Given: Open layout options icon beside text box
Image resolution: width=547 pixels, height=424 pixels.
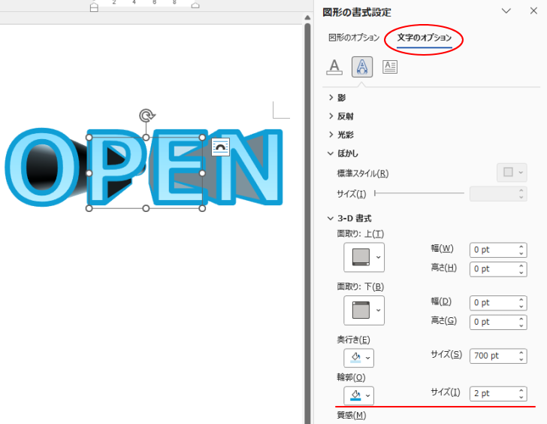Looking at the screenshot, I should [x=220, y=147].
